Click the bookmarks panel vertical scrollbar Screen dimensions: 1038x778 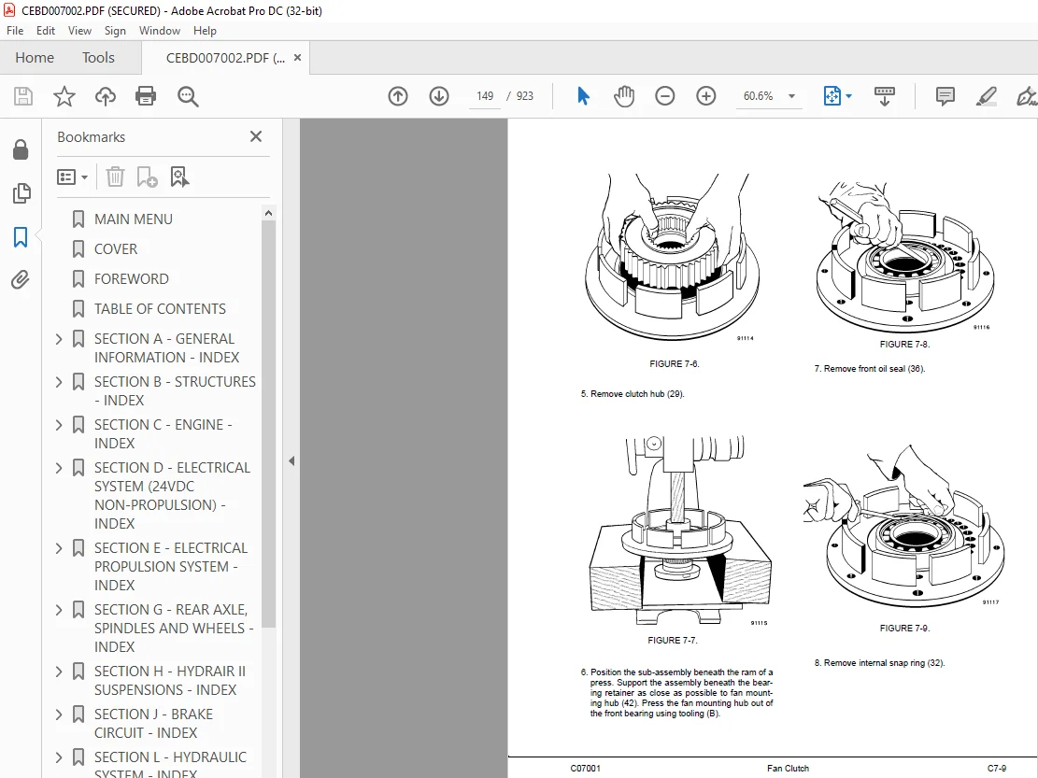tap(268, 423)
